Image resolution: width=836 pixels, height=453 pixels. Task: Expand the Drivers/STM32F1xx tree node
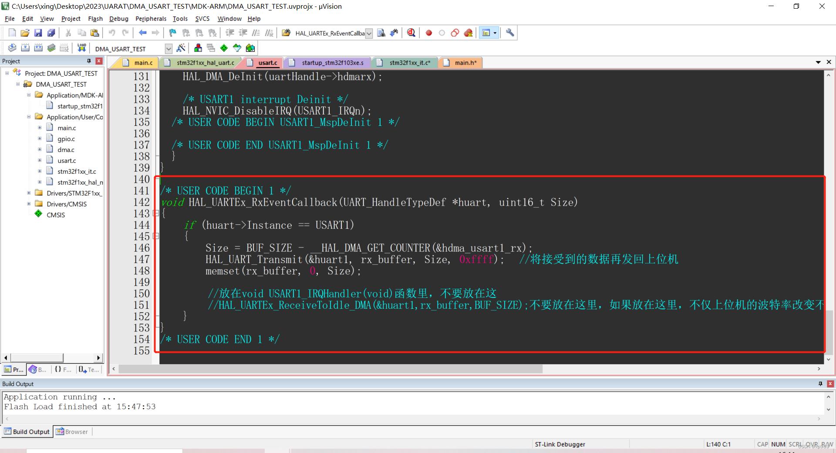point(29,193)
